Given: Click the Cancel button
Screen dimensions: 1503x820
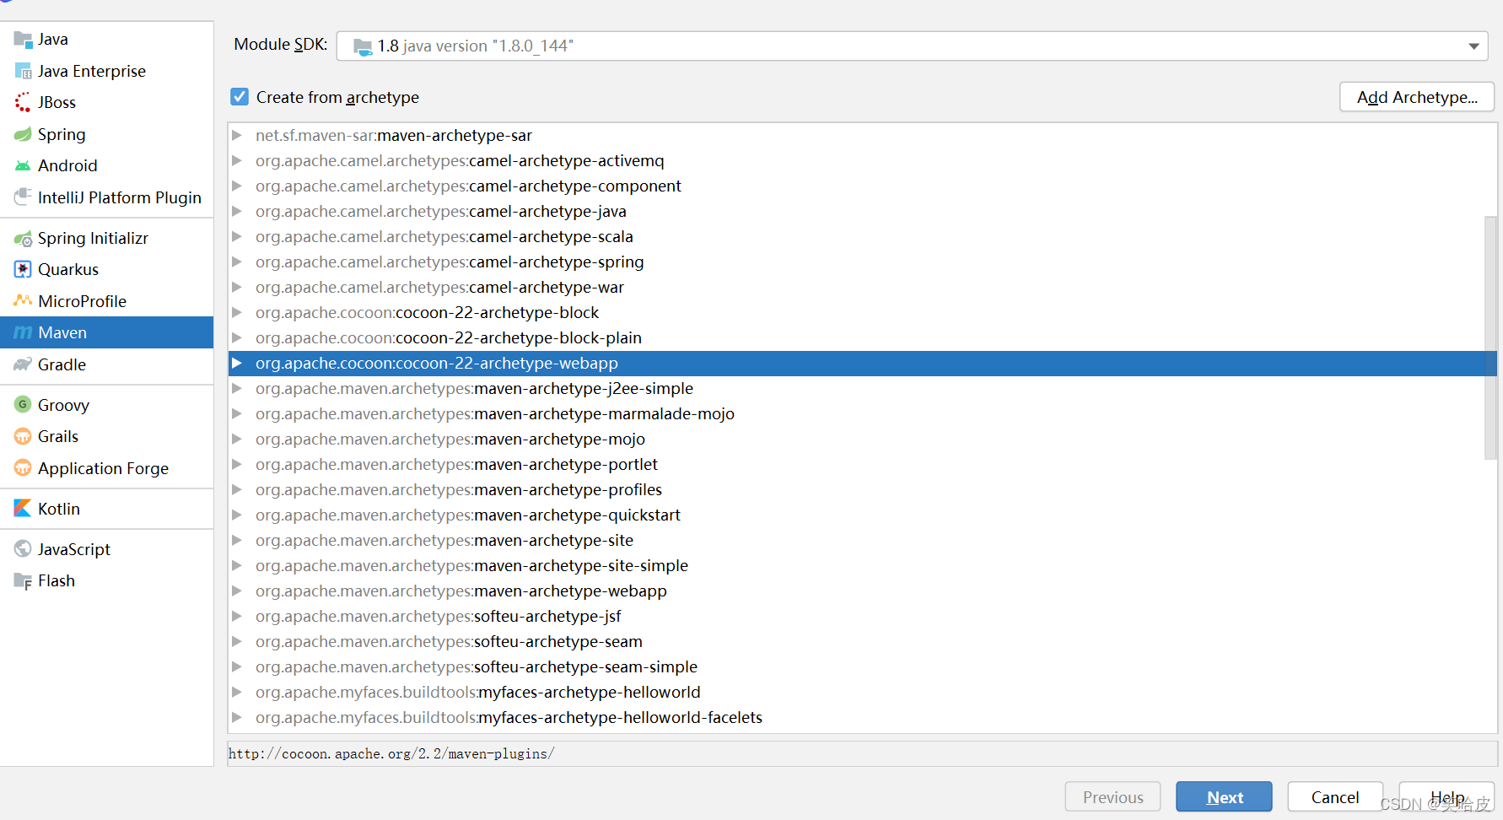Looking at the screenshot, I should [x=1335, y=797].
